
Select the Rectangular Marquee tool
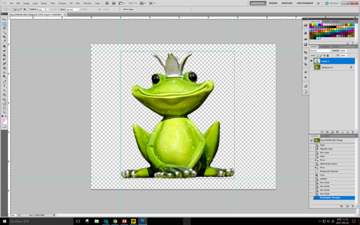[4, 24]
